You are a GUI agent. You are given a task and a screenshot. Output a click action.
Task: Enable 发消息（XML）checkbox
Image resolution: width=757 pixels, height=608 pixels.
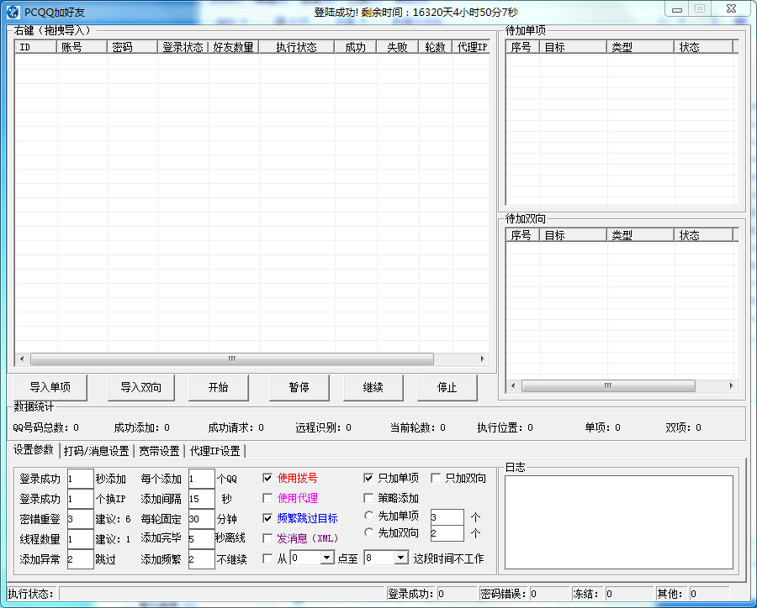coord(267,538)
